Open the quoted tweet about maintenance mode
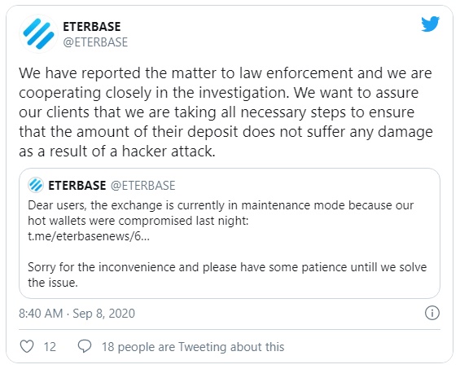 (230, 234)
